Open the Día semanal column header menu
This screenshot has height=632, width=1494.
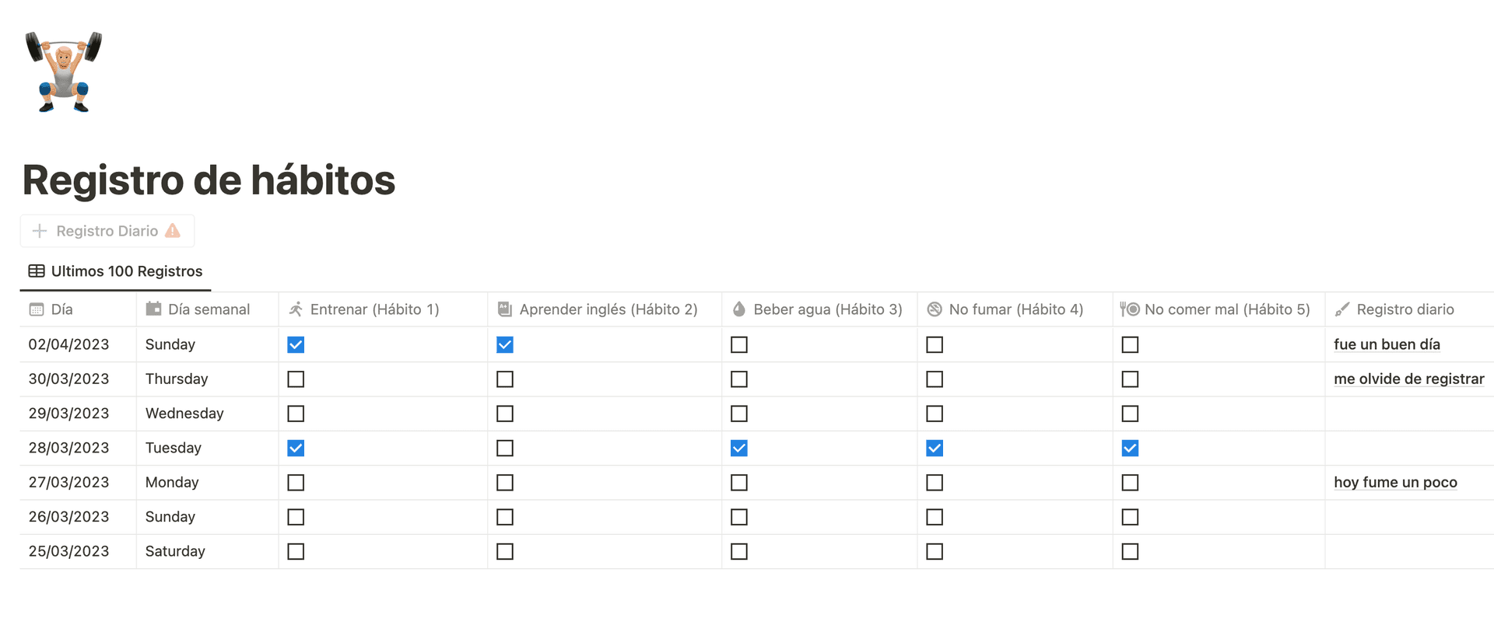coord(208,309)
